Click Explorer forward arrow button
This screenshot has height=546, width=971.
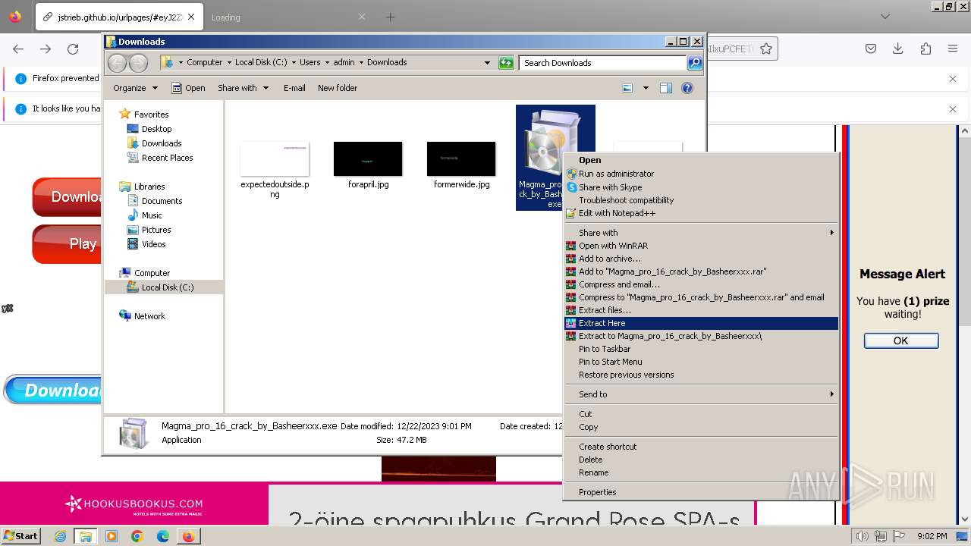click(138, 63)
